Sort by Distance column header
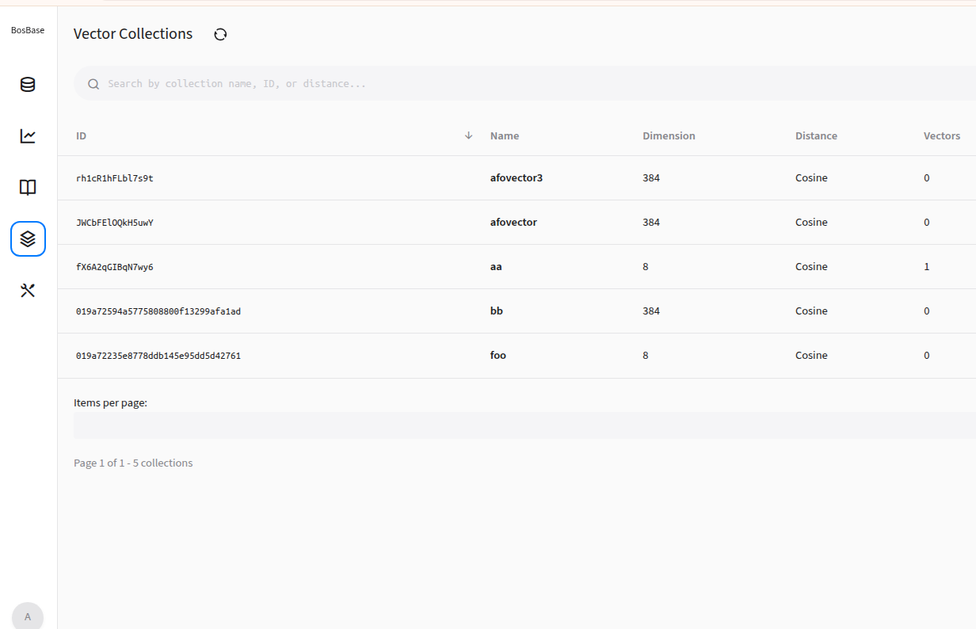The width and height of the screenshot is (976, 629). click(816, 135)
